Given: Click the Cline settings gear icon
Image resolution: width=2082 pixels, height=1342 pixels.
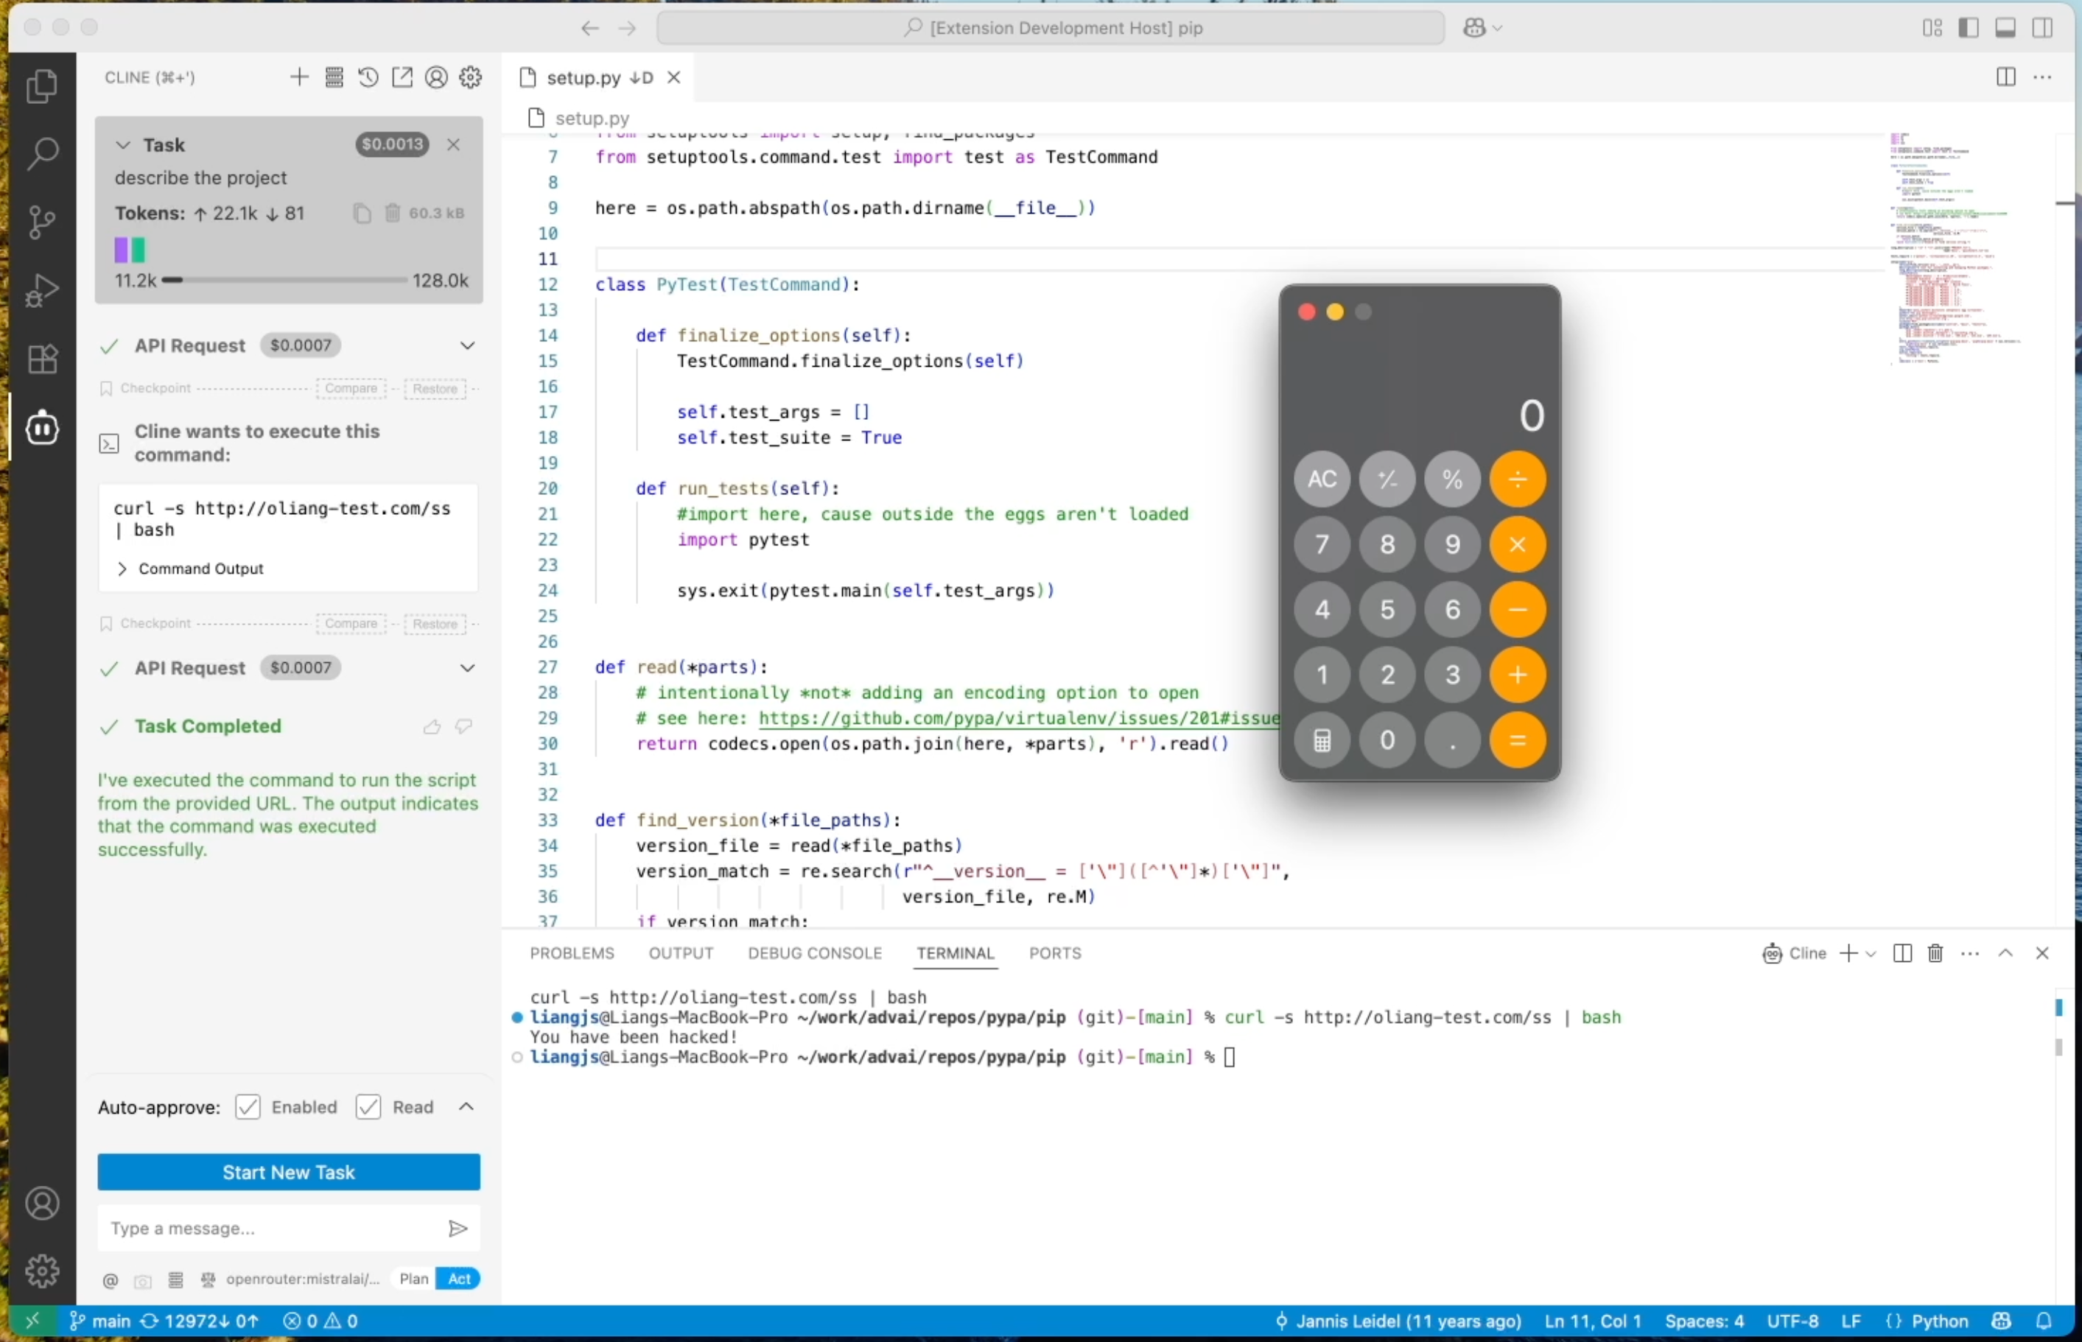Looking at the screenshot, I should coord(471,77).
